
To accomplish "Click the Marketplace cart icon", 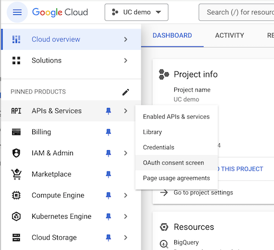I will click(16, 174).
